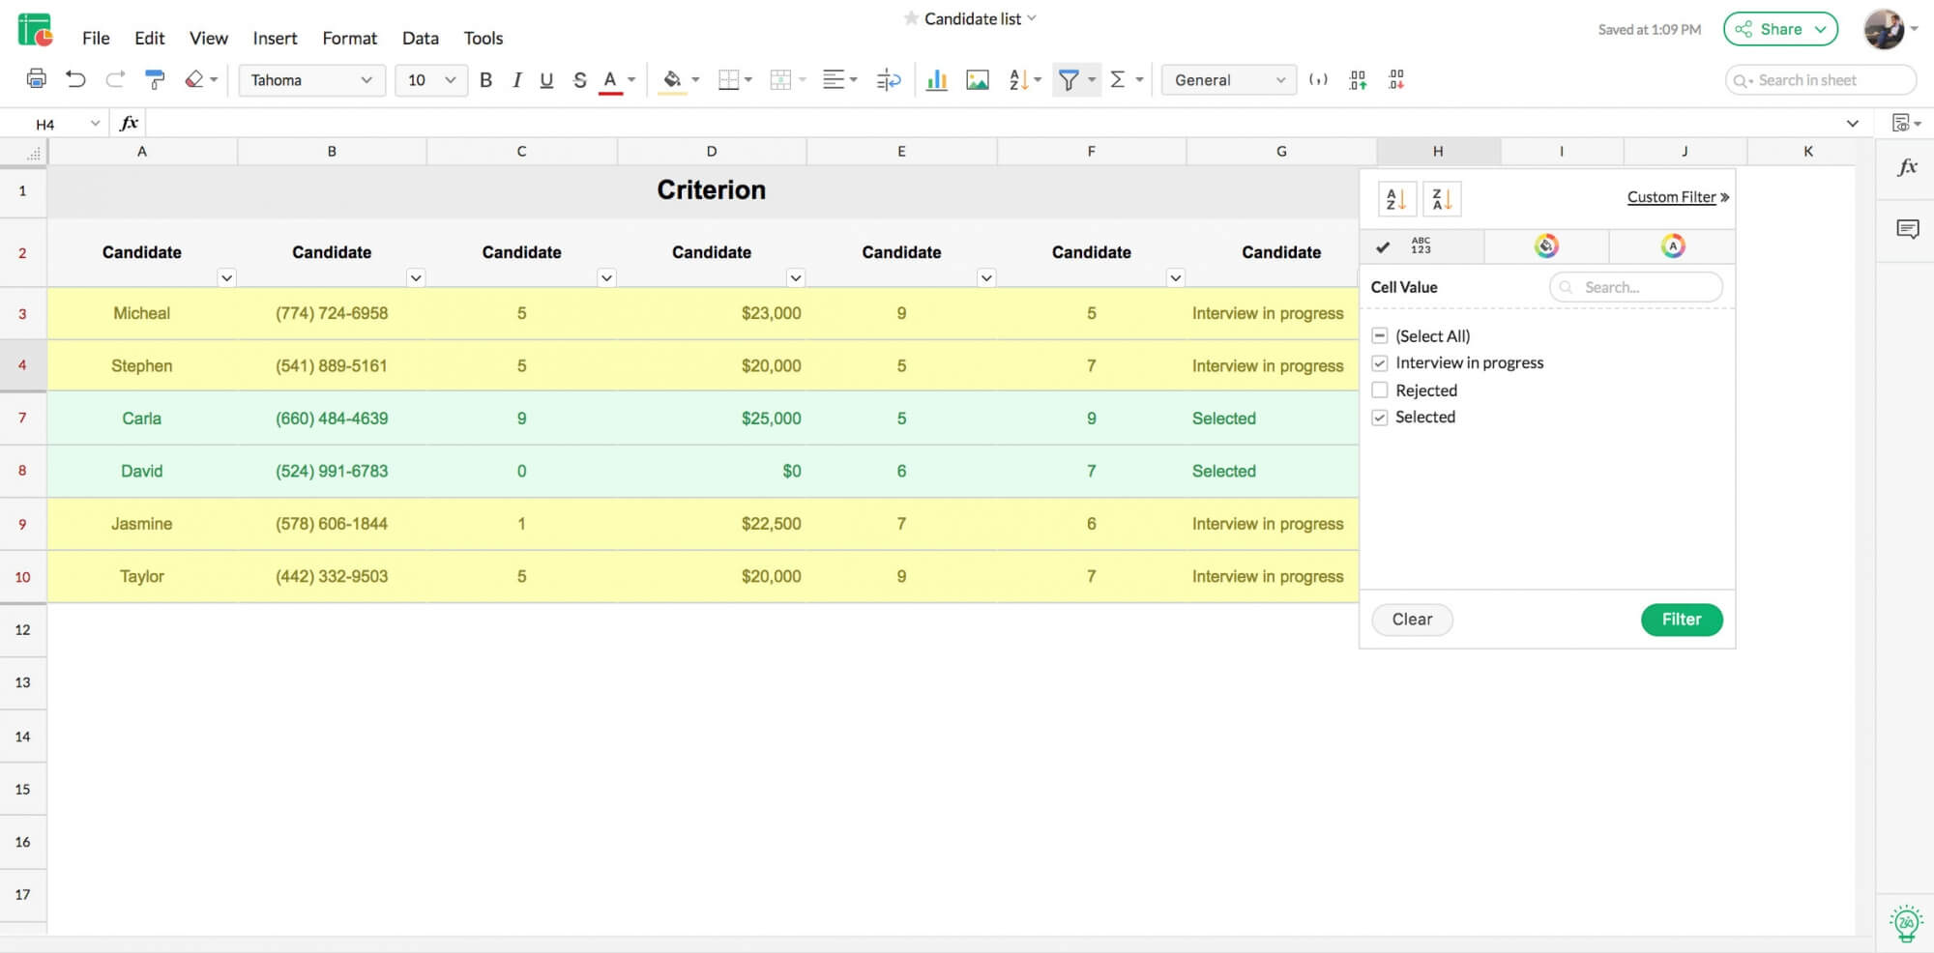Image resolution: width=1934 pixels, height=953 pixels.
Task: Open the Tahoma font dropdown
Action: (x=311, y=80)
